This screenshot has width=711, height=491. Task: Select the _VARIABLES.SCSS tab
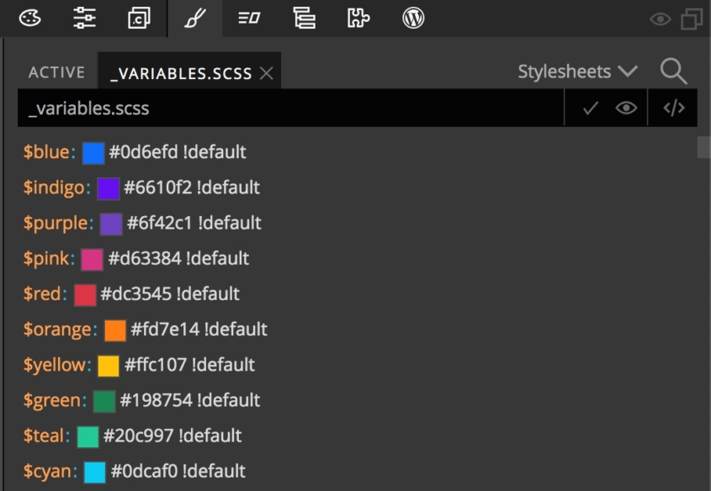tap(181, 73)
